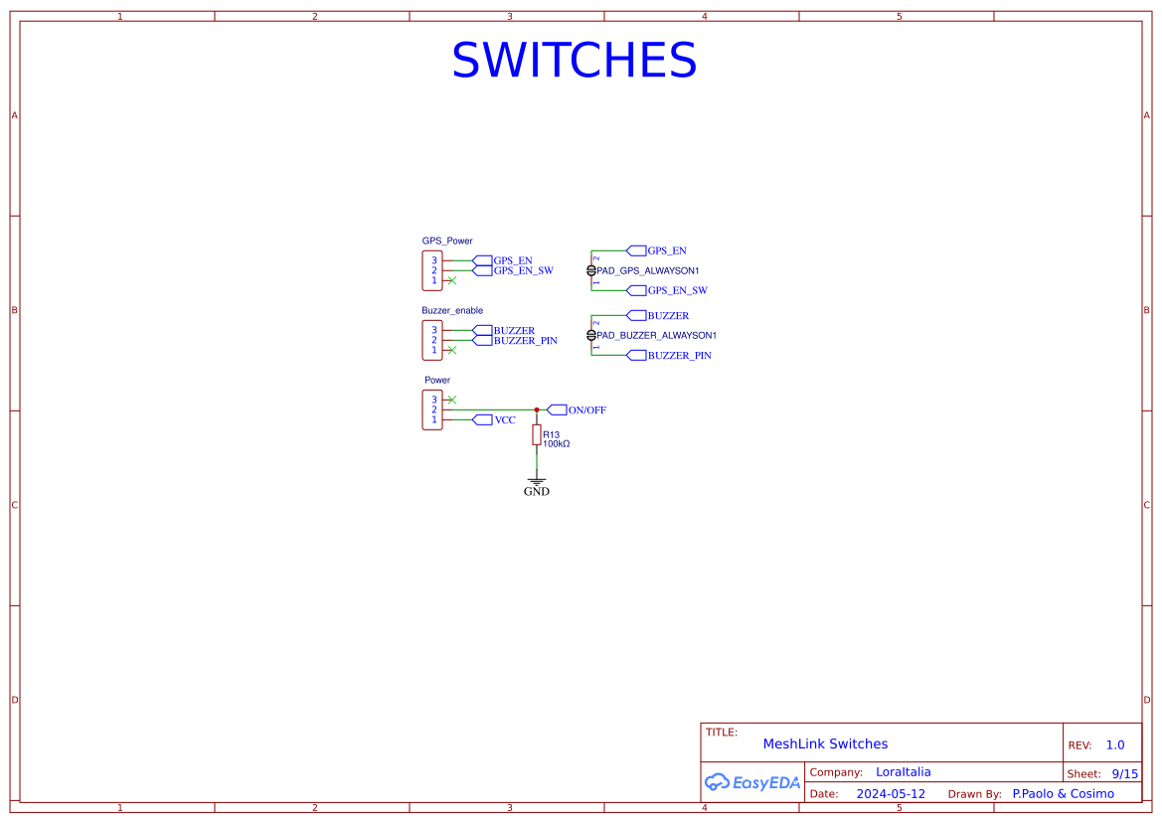Viewport: 1162px width, 823px height.
Task: Select the GPS_EN net label arrow
Action: tap(636, 250)
